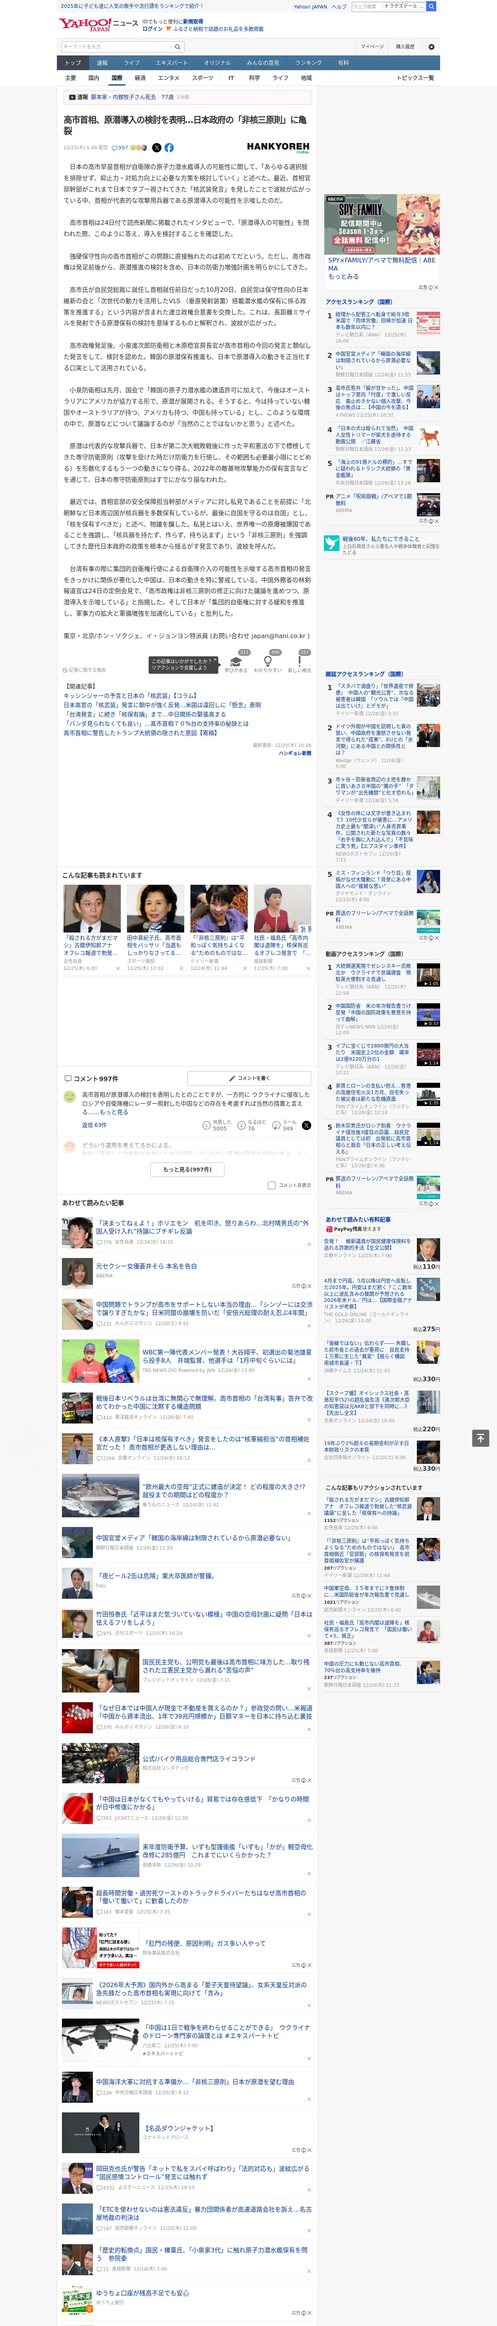
Task: Open ranking 1 経理から配管工へ転身 article
Action: point(374,321)
